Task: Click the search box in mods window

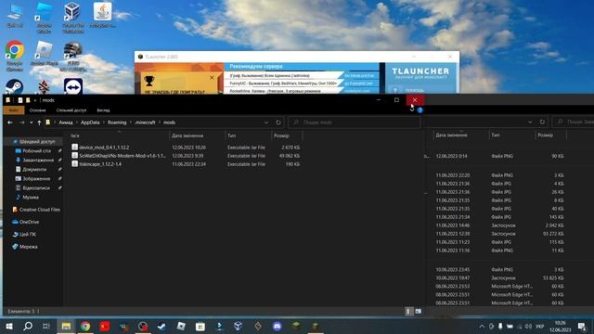Action: (355, 122)
